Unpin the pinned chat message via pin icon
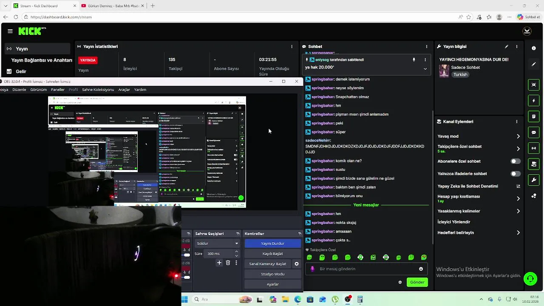Viewport: 544px width, 306px height. [x=414, y=60]
